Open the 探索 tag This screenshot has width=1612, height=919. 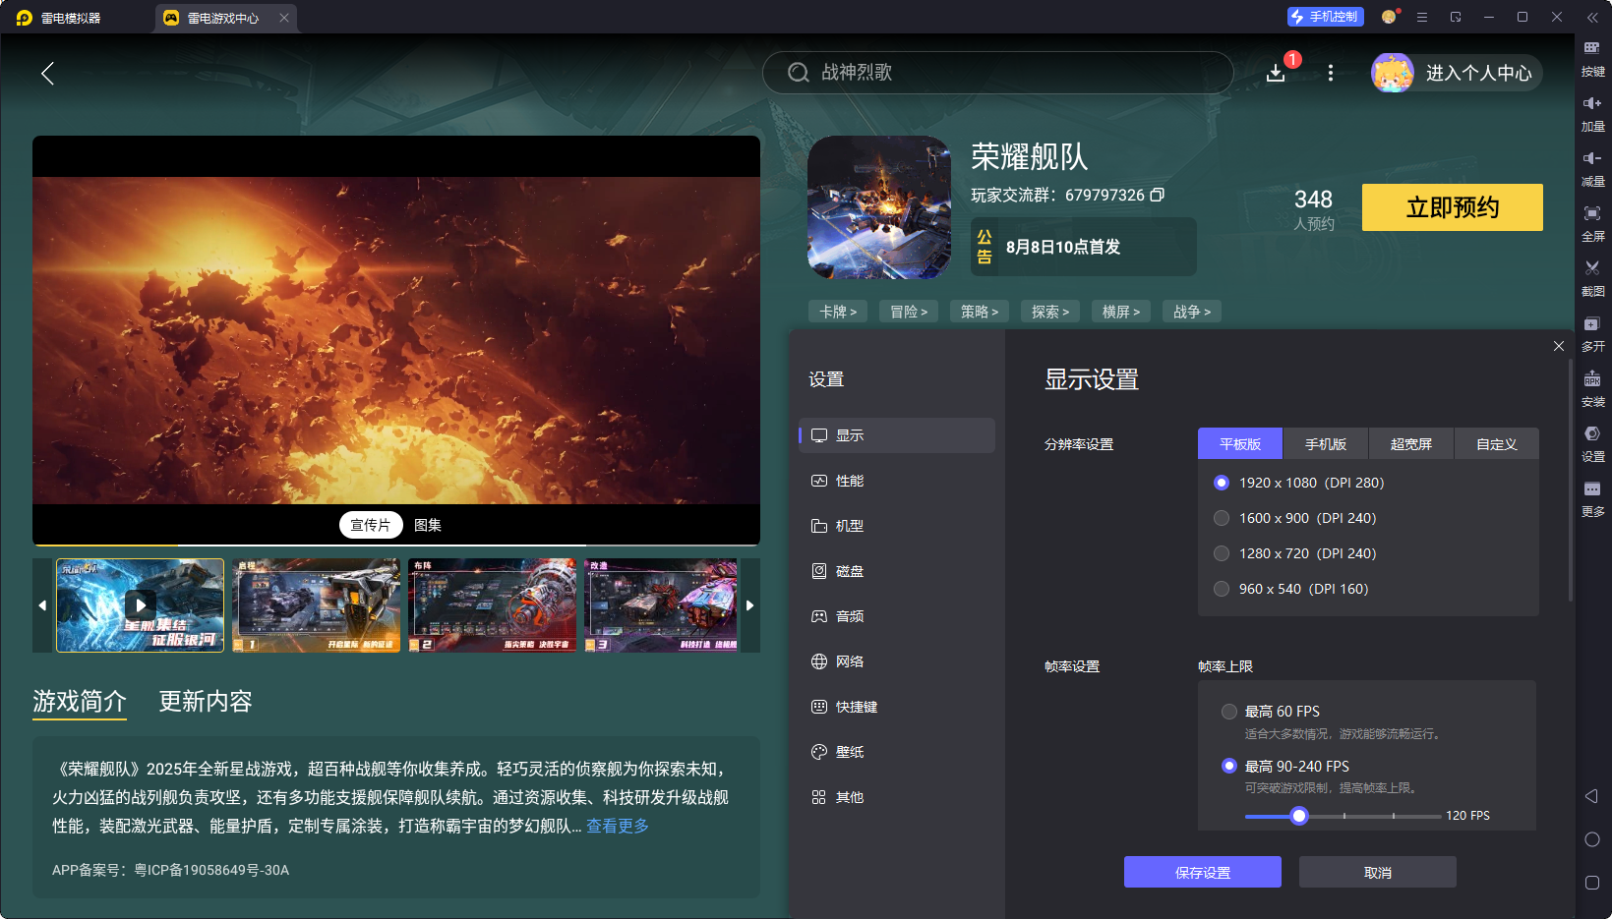coord(1050,312)
